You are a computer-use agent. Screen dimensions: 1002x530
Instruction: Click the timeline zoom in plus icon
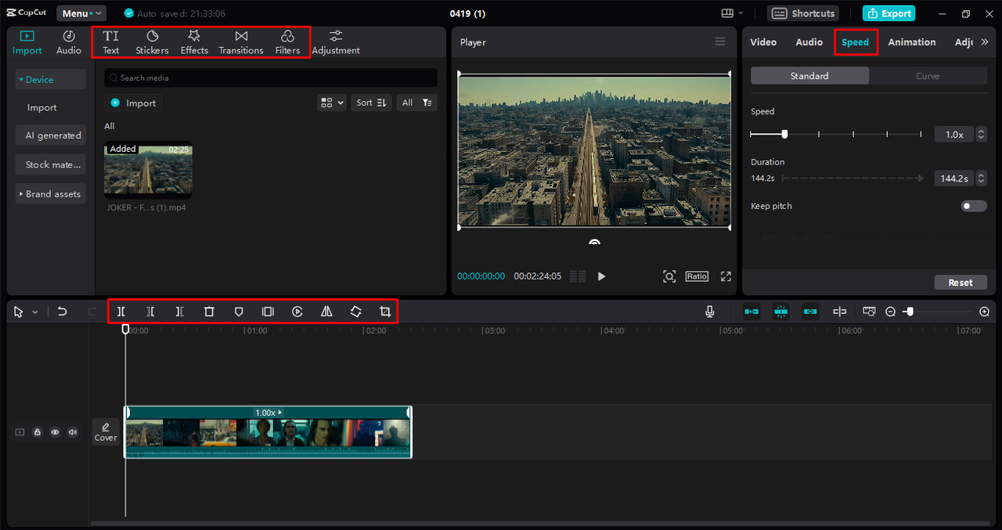click(985, 312)
